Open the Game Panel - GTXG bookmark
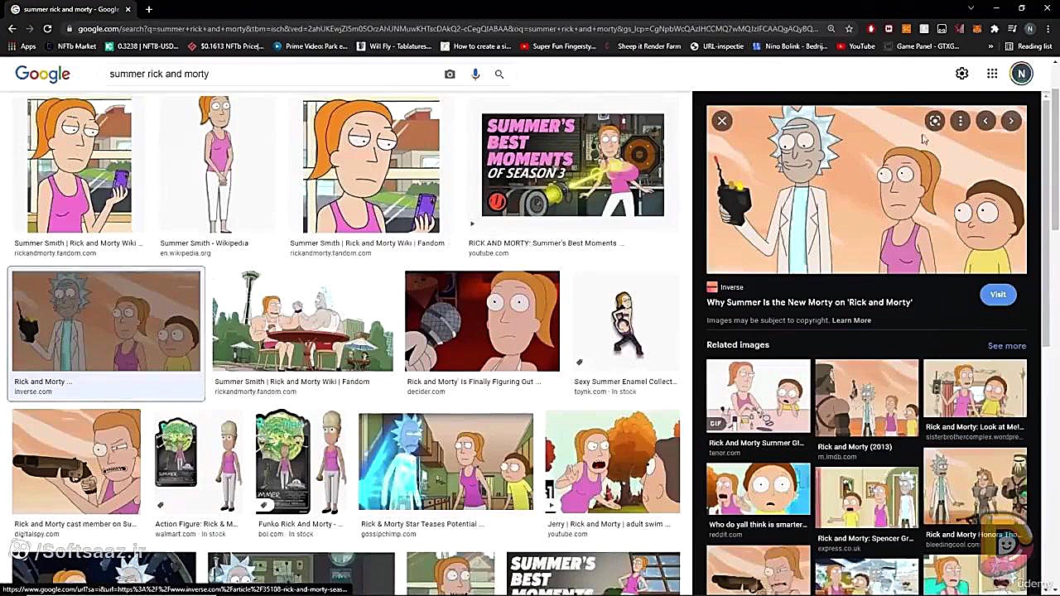This screenshot has width=1060, height=596. point(921,46)
